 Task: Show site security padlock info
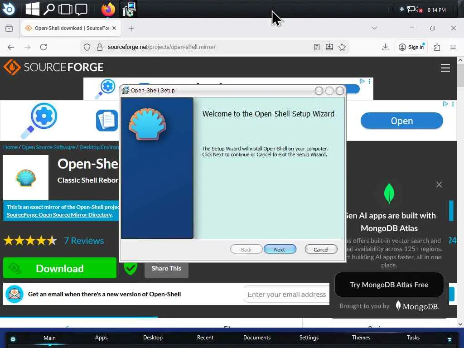[x=100, y=47]
